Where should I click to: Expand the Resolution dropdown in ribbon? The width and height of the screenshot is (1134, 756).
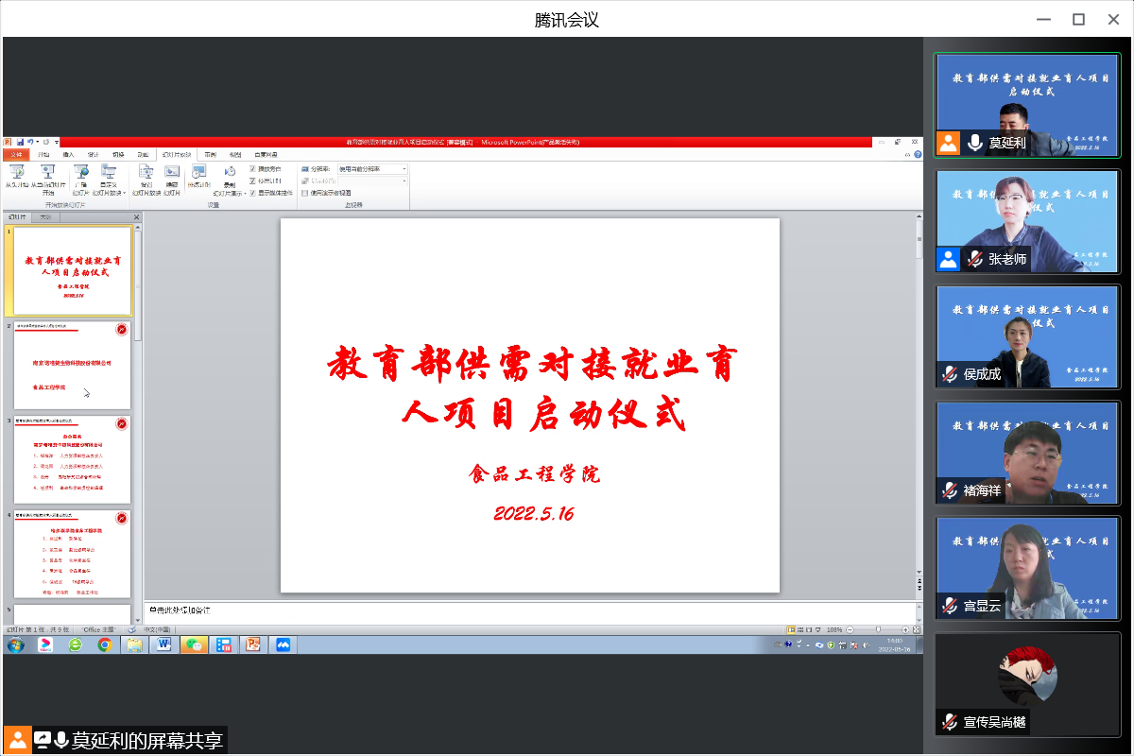tap(404, 169)
